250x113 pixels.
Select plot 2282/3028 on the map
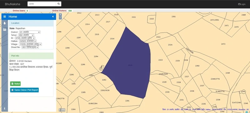click(105, 90)
